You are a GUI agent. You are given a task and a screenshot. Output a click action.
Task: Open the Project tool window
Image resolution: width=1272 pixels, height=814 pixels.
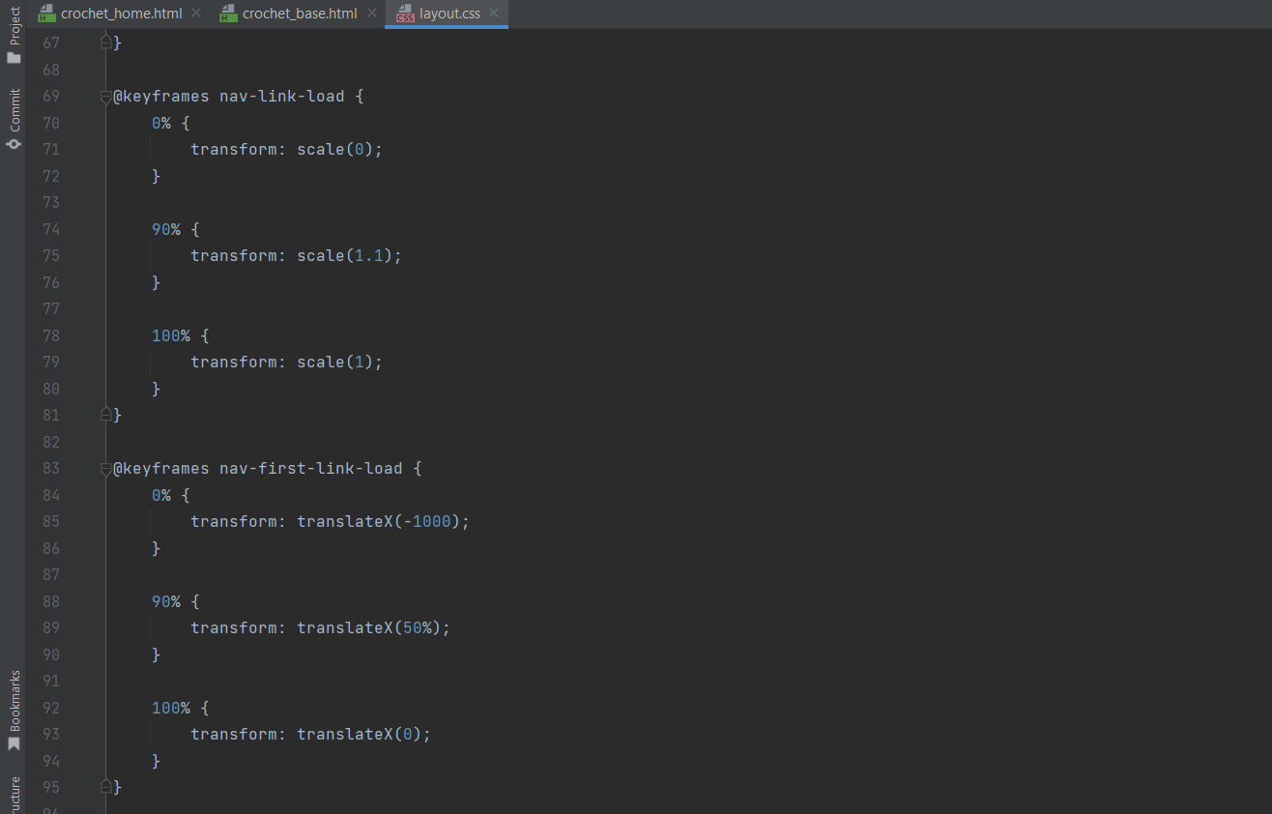pos(14,36)
